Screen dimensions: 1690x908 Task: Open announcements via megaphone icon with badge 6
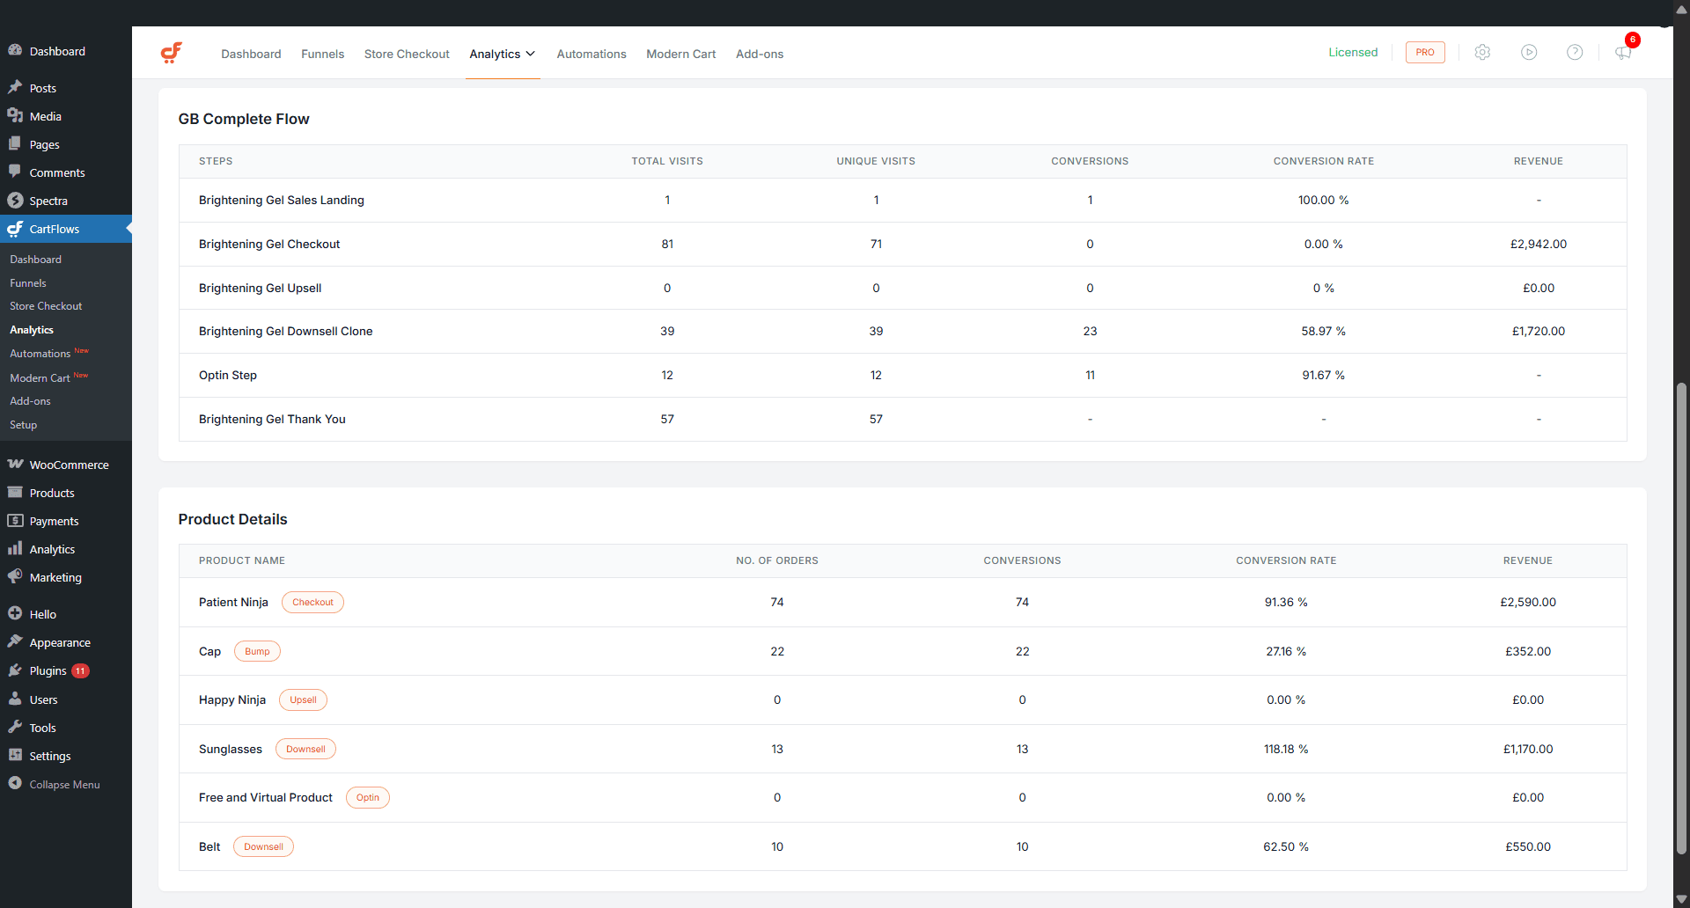coord(1622,53)
